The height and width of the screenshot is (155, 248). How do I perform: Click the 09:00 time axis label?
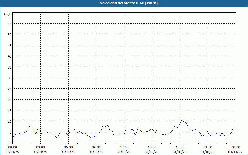coord(96,147)
